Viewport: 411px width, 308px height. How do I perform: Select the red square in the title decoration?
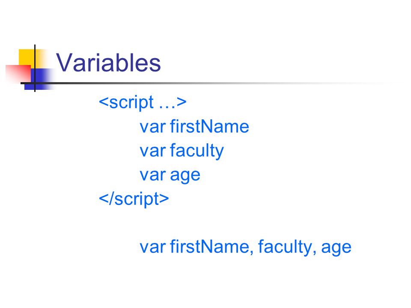click(x=18, y=74)
